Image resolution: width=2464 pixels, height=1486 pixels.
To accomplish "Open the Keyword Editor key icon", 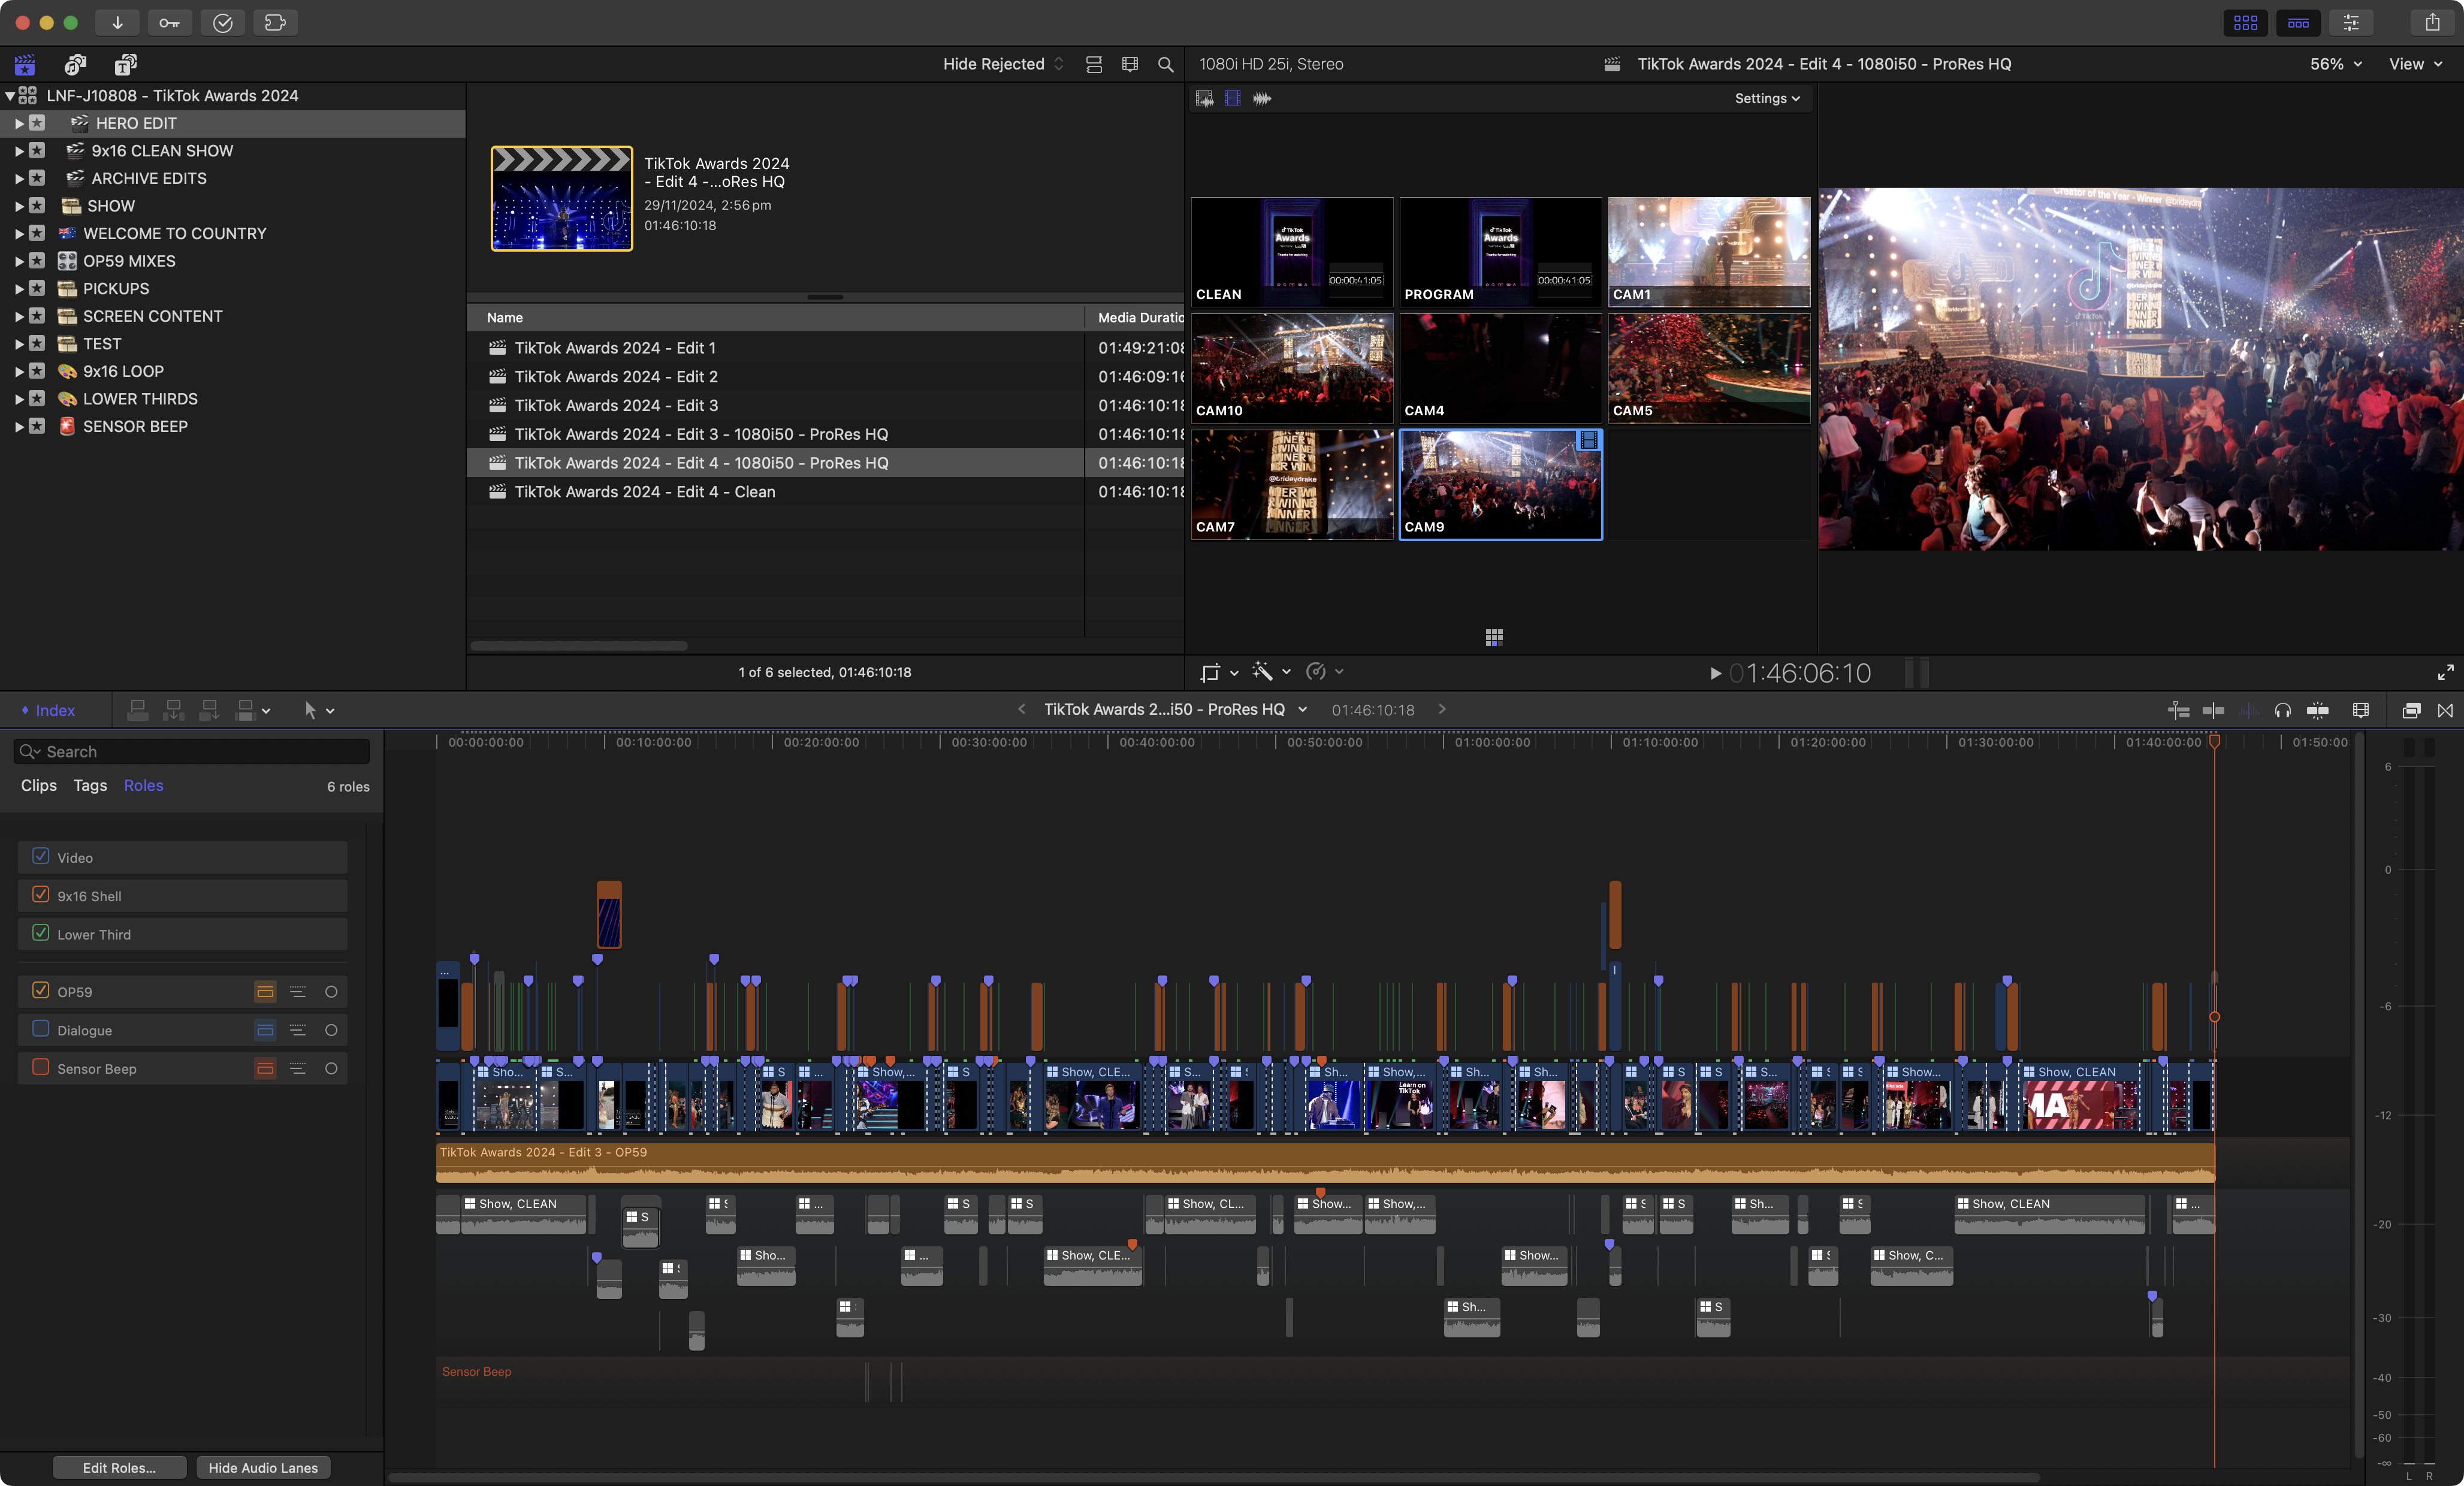I will click(169, 22).
